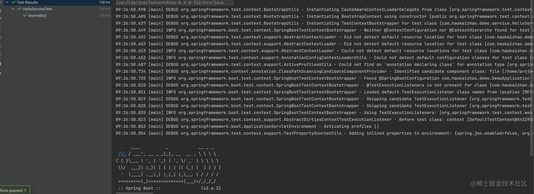This screenshot has height=194, width=534.
Task: Select the testHello() test entry
Action: pyautogui.click(x=37, y=15)
